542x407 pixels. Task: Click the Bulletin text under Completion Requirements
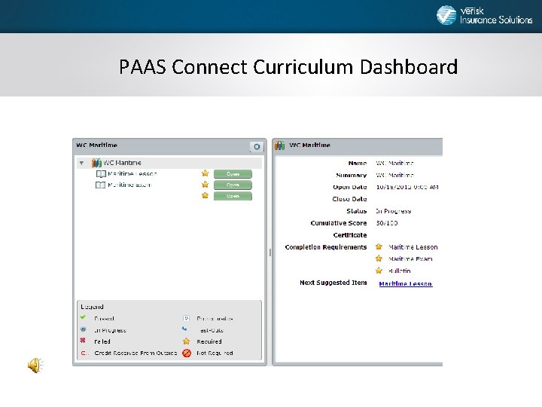click(x=400, y=271)
